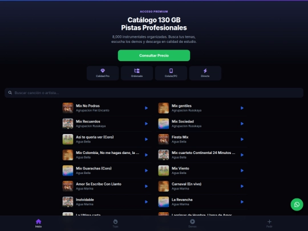Open La Revancha cover thumbnail
The height and width of the screenshot is (231, 308).
[164, 202]
